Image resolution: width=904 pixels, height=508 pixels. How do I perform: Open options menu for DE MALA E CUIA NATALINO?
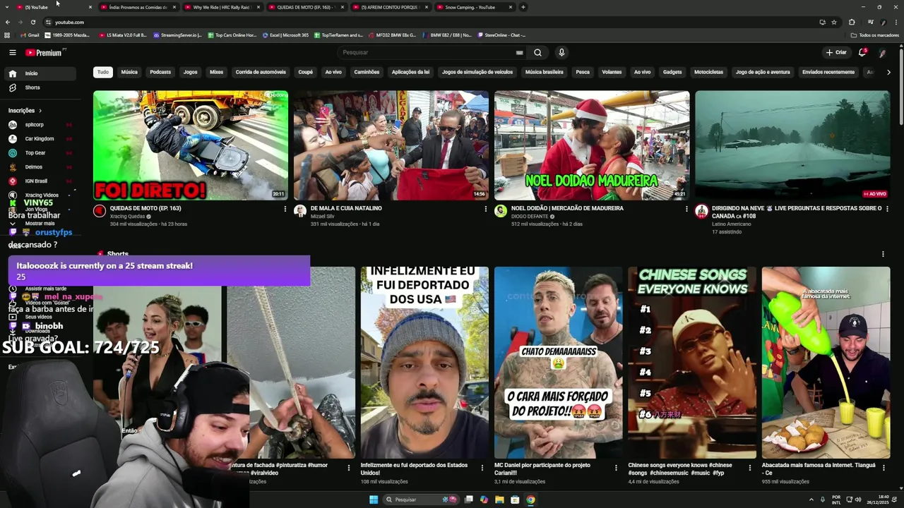486,209
